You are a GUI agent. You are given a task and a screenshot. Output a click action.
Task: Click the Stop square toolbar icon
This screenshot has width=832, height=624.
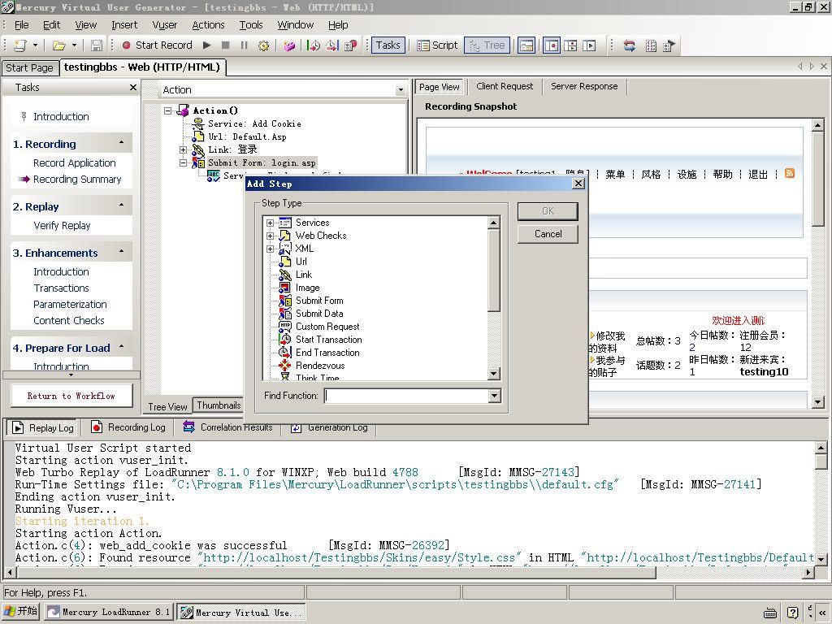226,45
